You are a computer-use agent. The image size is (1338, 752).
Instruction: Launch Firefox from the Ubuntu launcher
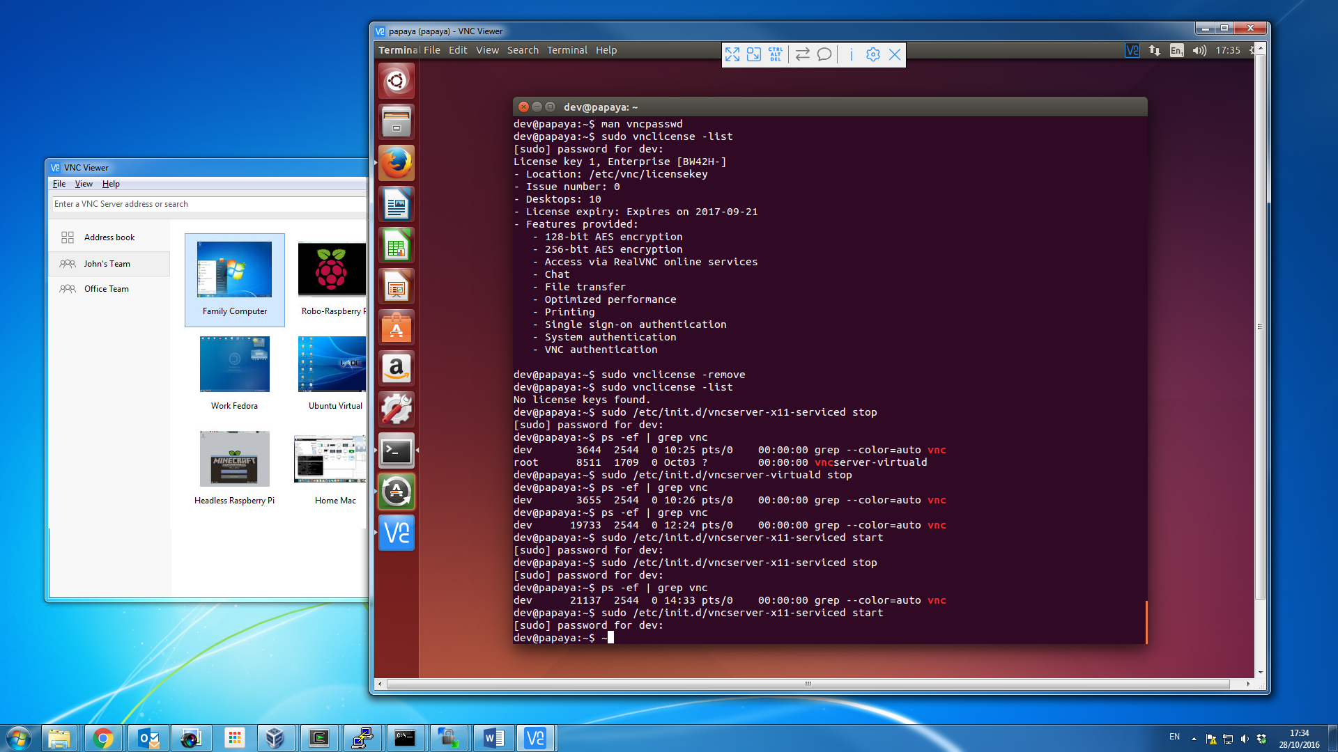(397, 163)
